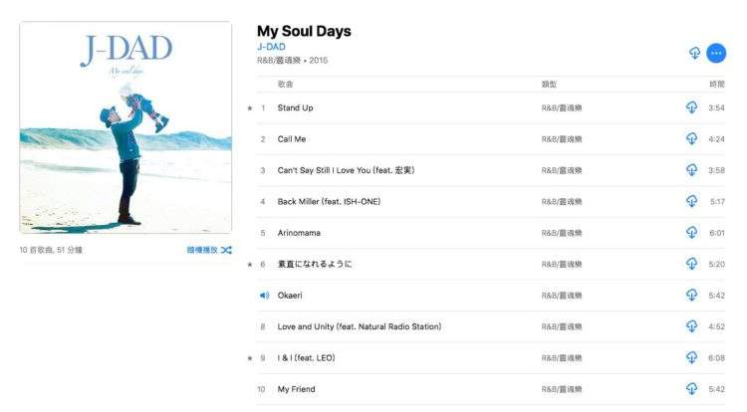Download the My Friend track
Screen dimensions: 747x412
click(x=691, y=389)
